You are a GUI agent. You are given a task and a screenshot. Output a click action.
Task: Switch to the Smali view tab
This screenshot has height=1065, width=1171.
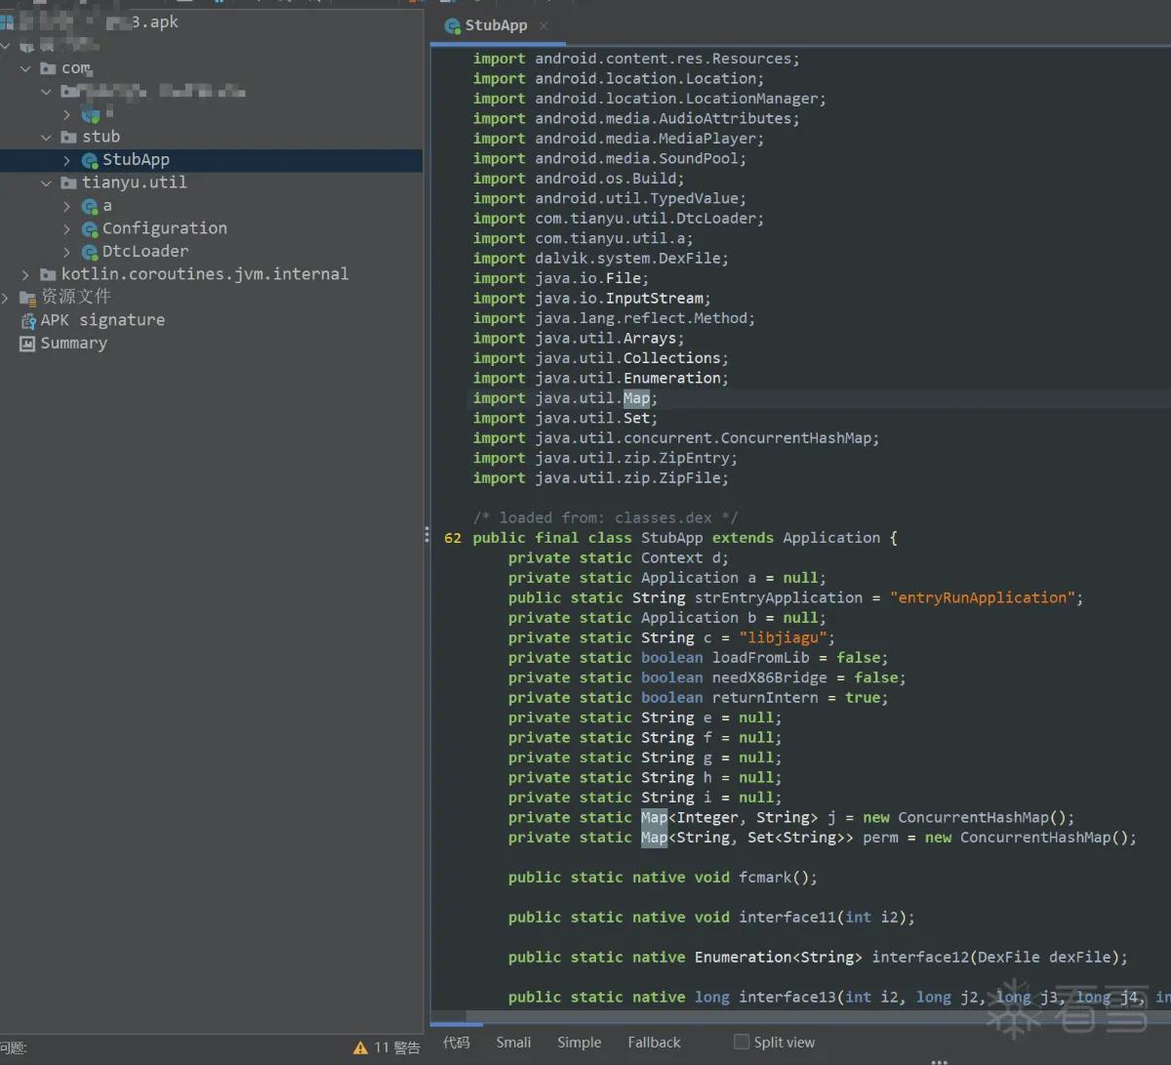tap(513, 1043)
